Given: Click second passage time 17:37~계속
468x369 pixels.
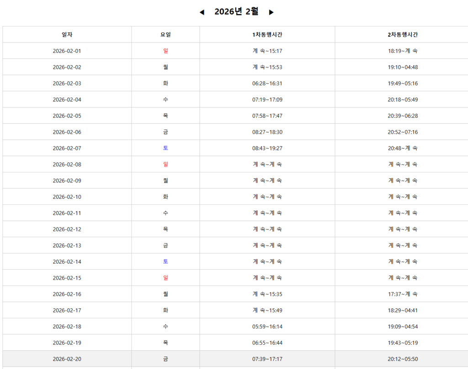Looking at the screenshot, I should pos(403,294).
